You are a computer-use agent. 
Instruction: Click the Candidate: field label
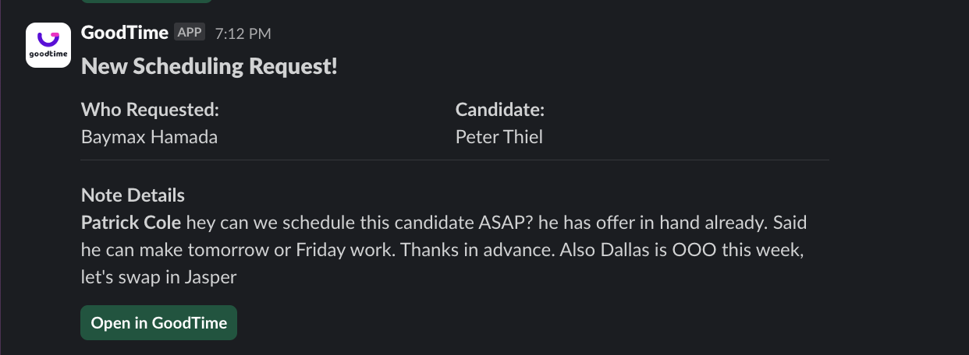tap(499, 110)
